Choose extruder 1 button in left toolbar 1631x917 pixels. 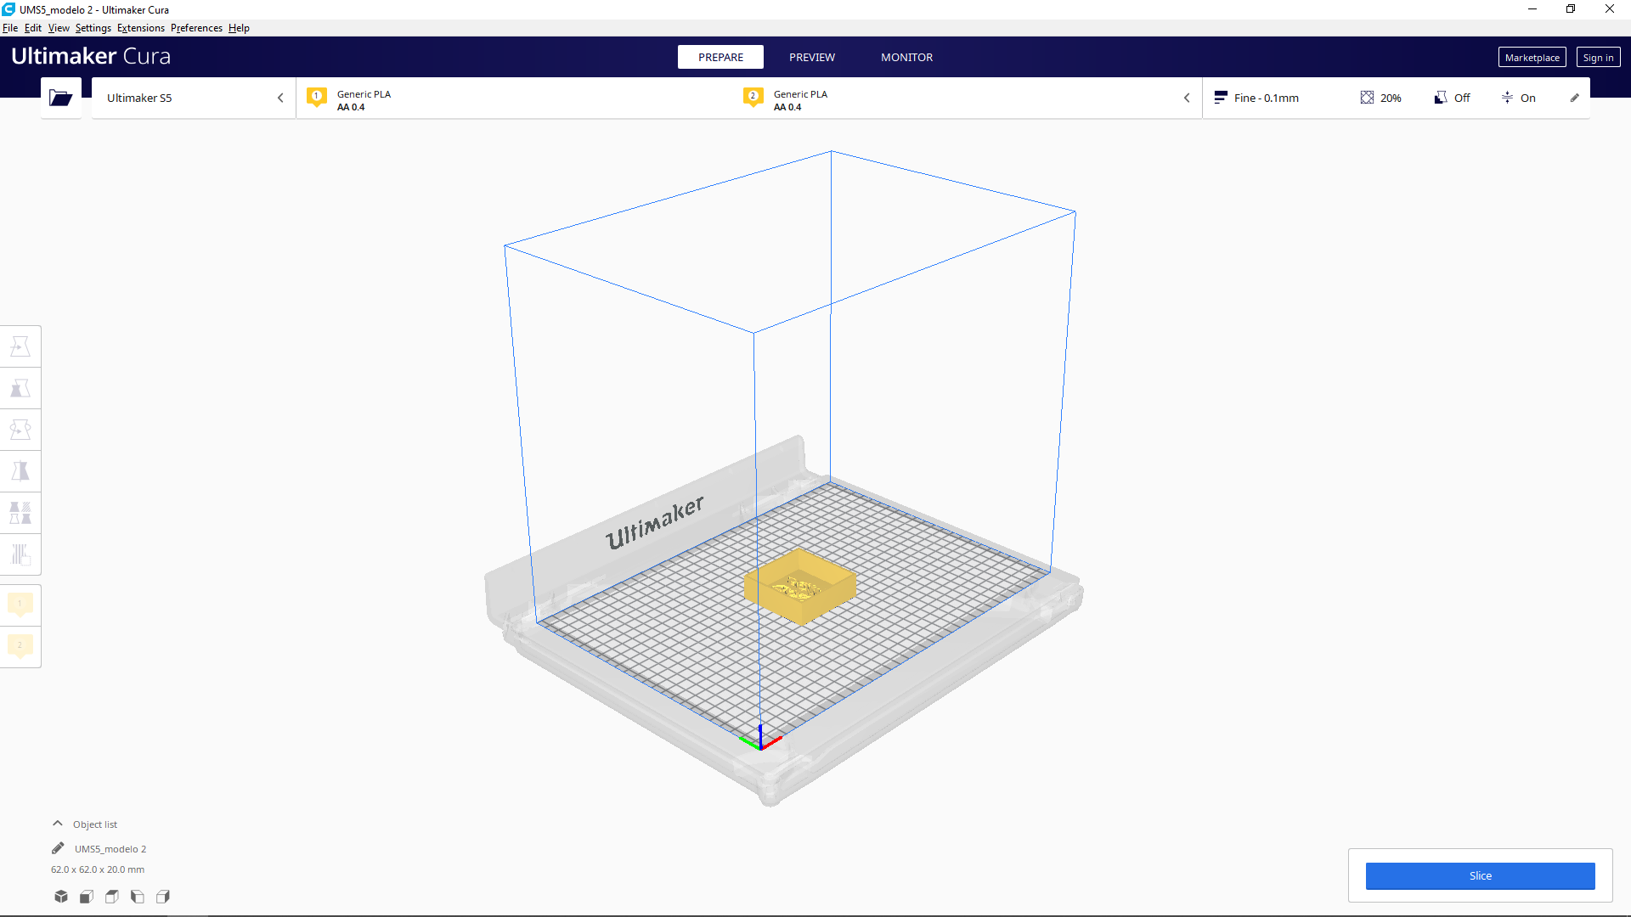point(20,605)
